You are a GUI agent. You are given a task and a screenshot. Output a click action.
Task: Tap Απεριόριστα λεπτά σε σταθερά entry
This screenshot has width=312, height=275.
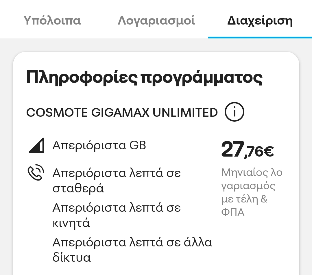117,181
